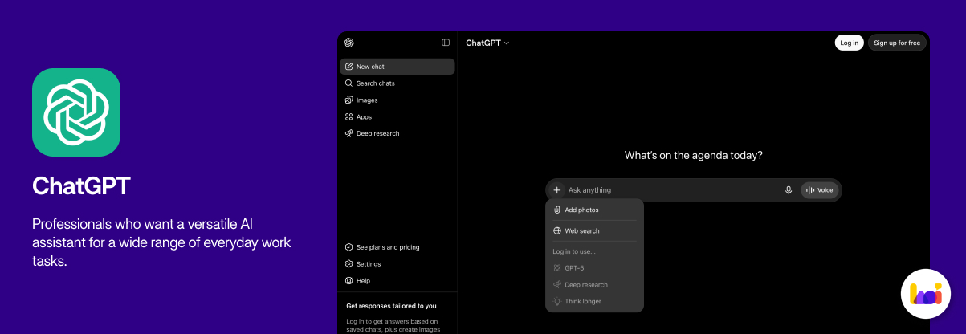Open the ChatGPT model dropdown

point(487,43)
